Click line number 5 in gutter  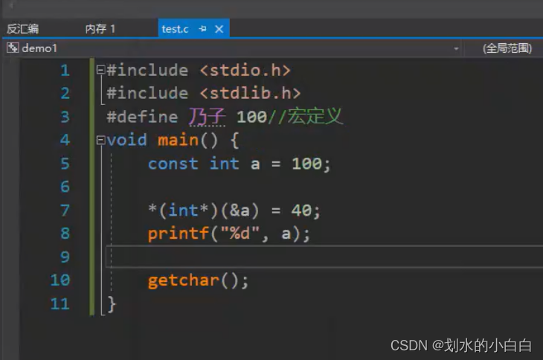click(x=65, y=164)
